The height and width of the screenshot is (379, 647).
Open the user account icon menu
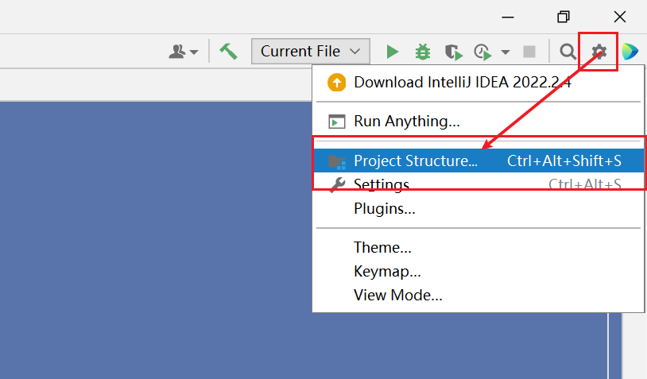pyautogui.click(x=183, y=52)
